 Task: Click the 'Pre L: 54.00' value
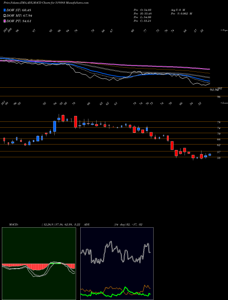click(x=142, y=17)
